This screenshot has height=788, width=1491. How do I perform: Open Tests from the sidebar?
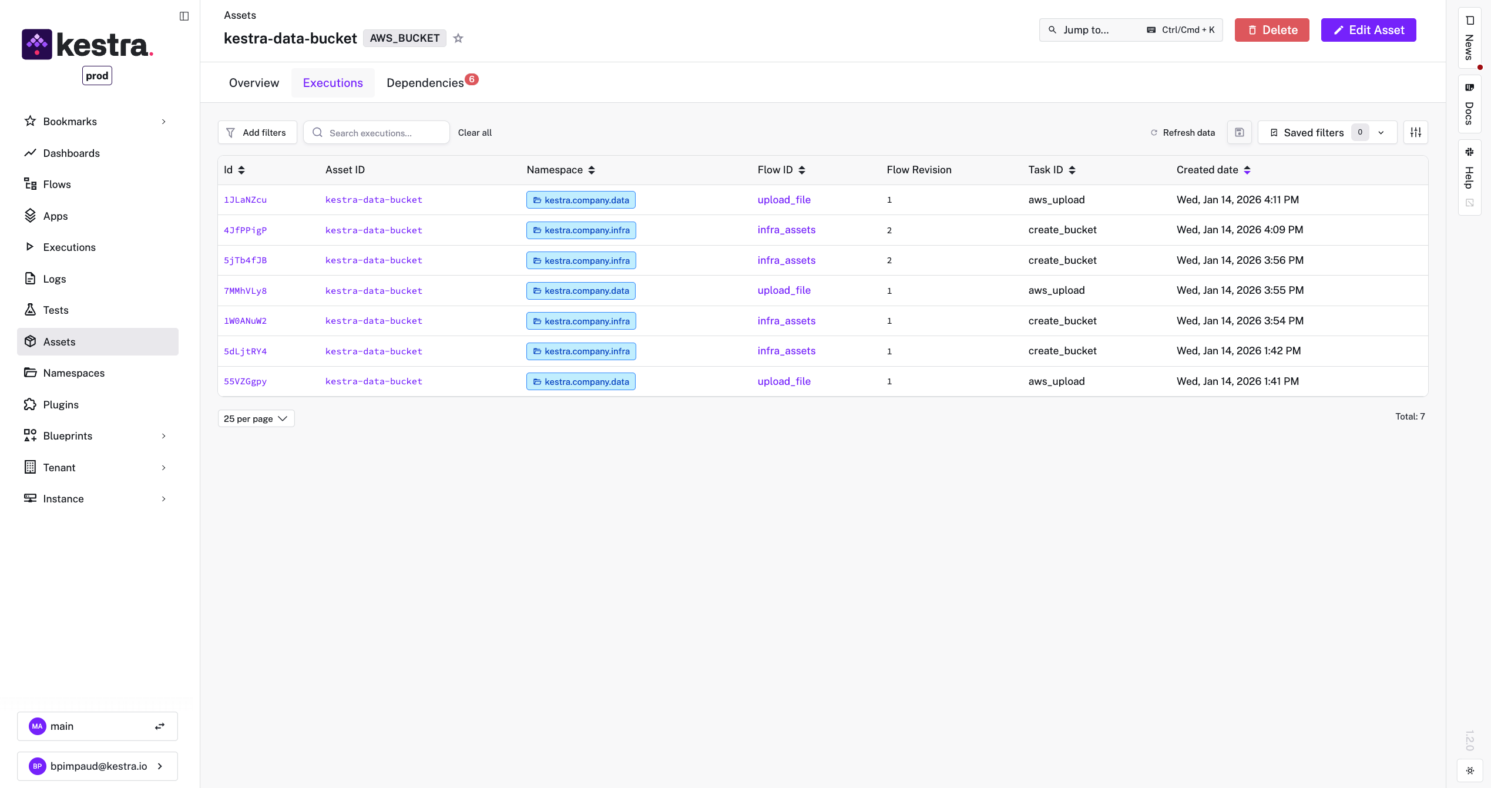tap(98, 310)
